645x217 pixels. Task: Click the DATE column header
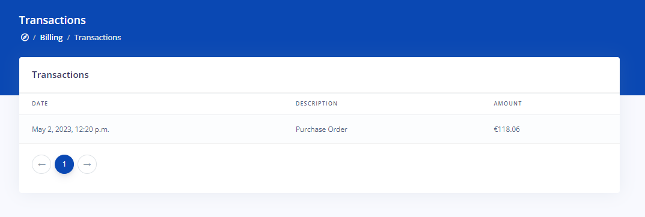point(40,103)
